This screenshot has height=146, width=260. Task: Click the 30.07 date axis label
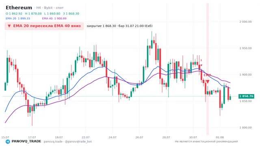click(193, 137)
